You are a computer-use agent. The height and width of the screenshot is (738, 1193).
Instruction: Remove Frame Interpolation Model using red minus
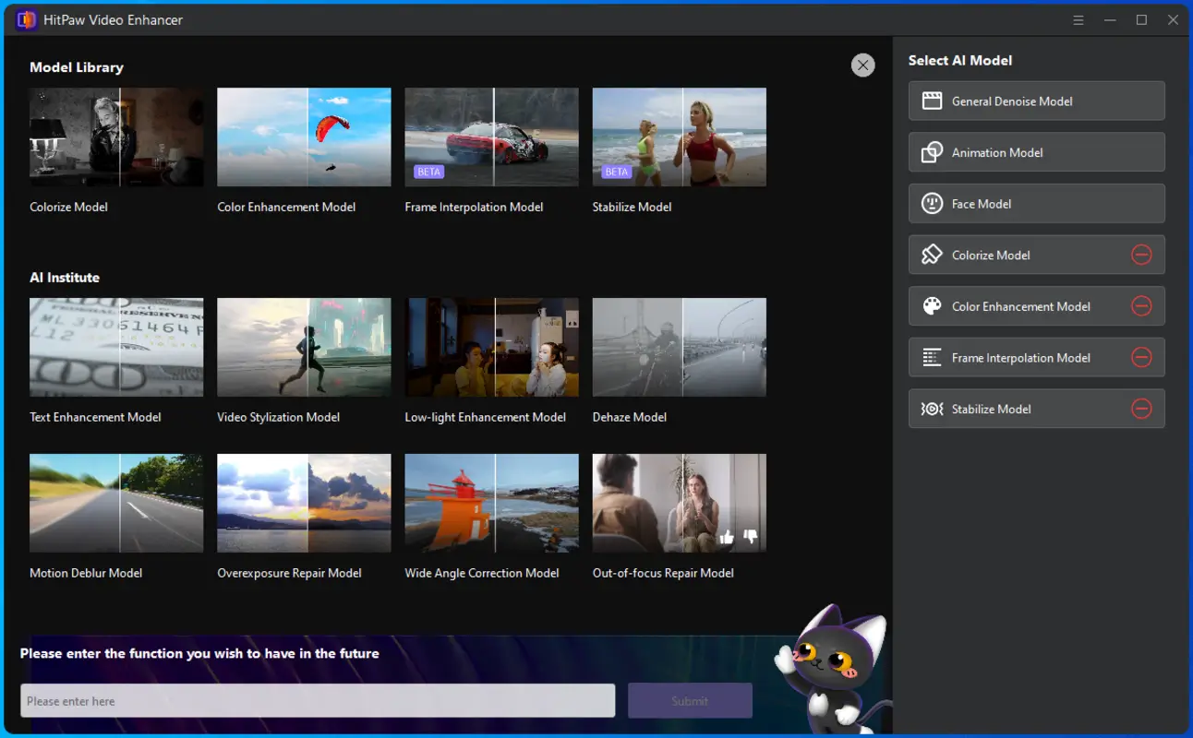click(1142, 357)
